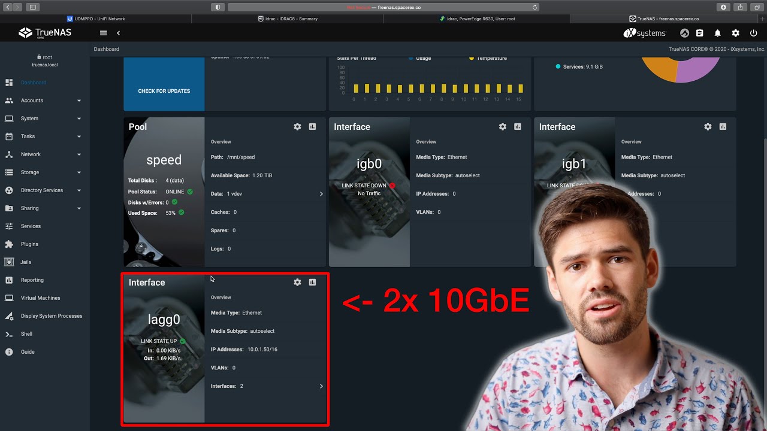Expand the Network menu arrow
Screen dimensions: 767x431
(x=79, y=154)
